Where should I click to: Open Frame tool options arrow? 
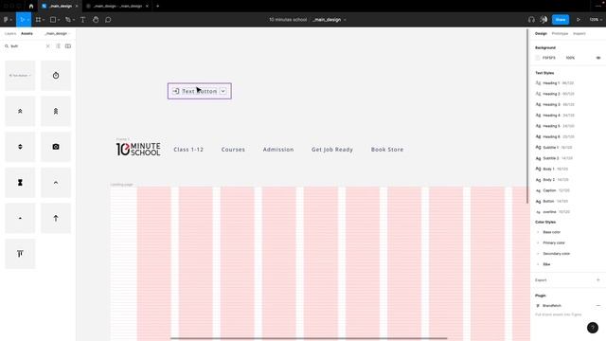click(44, 20)
